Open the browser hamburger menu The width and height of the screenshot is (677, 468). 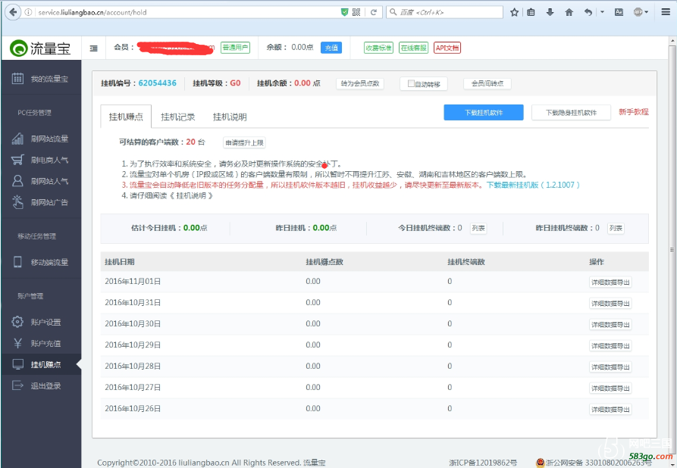pyautogui.click(x=666, y=12)
